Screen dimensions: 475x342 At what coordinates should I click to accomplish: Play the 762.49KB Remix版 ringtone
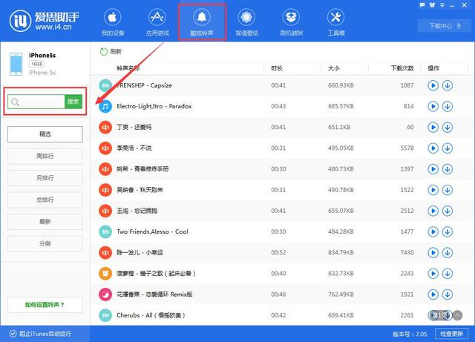tap(433, 295)
